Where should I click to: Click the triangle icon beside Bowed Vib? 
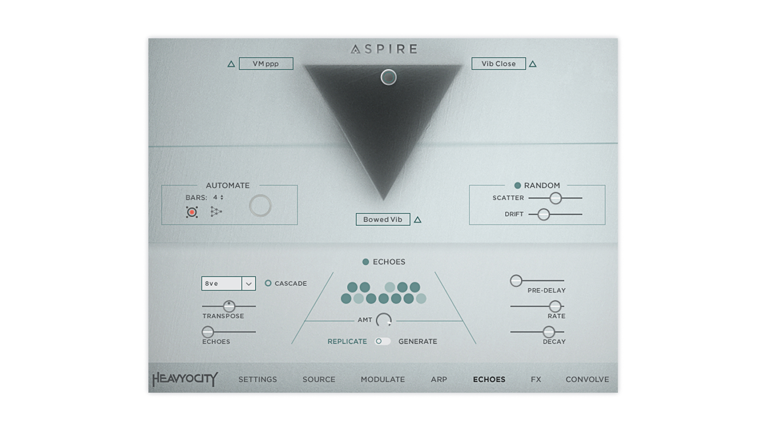(417, 220)
